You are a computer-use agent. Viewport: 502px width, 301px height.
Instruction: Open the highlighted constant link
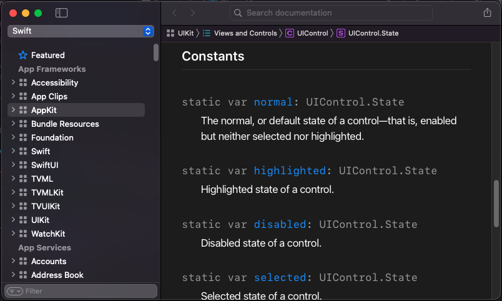coord(290,170)
